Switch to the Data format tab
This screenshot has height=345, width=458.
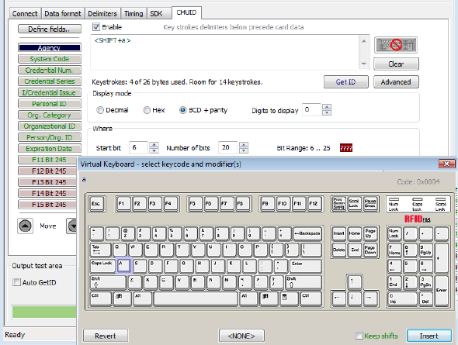click(x=63, y=14)
